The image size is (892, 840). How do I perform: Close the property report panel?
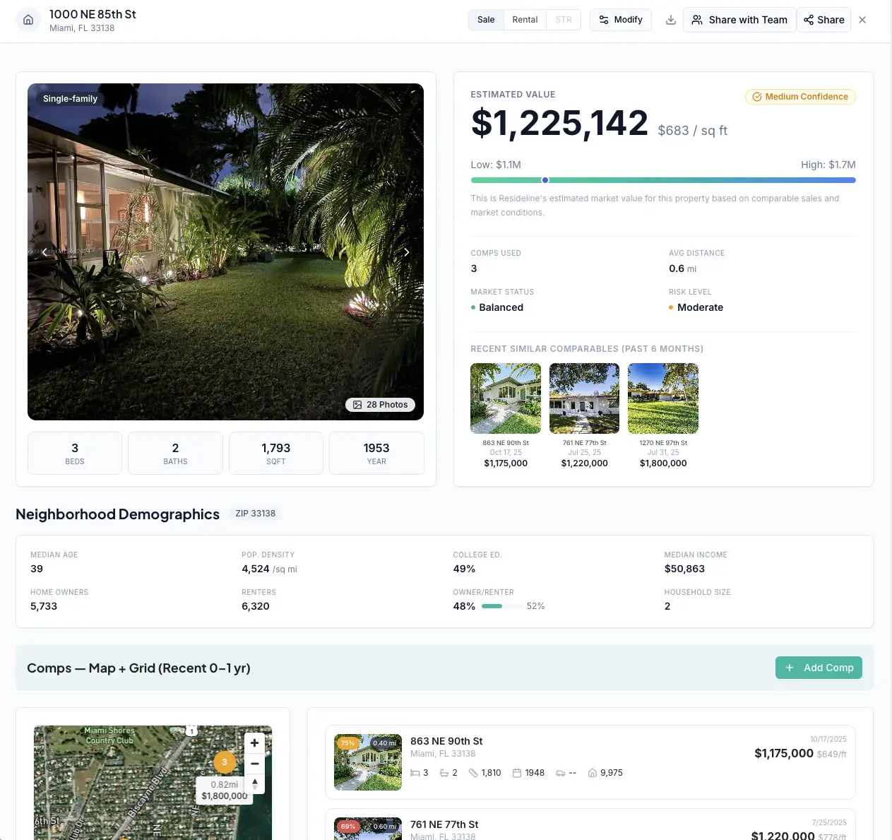[x=862, y=20]
